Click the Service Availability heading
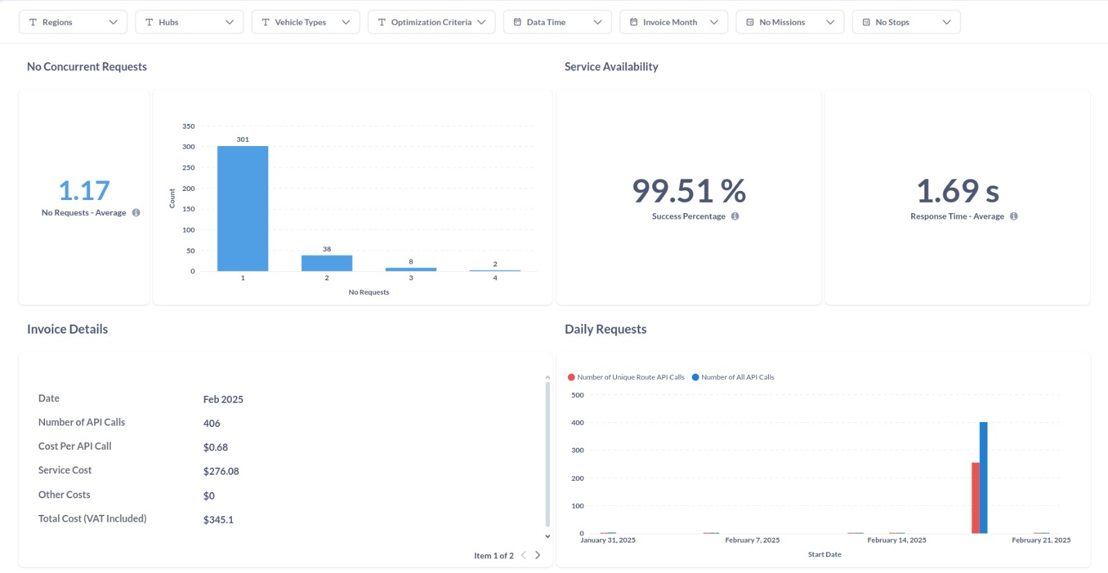1108x573 pixels. 611,66
